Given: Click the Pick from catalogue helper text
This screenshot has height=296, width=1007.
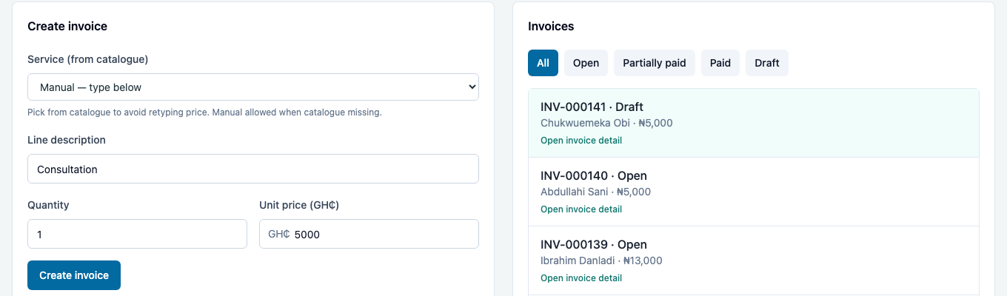Looking at the screenshot, I should (x=204, y=112).
